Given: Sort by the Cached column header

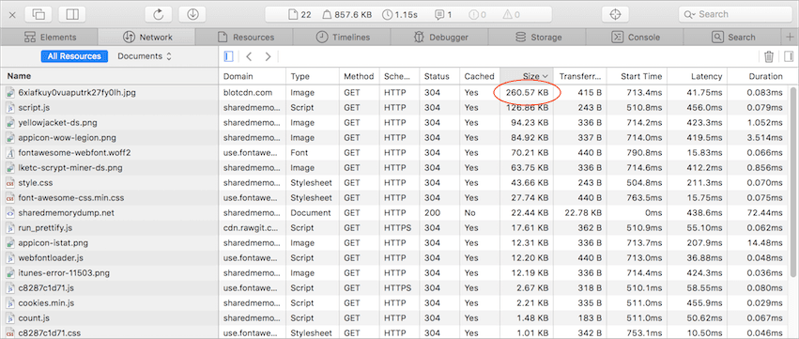Looking at the screenshot, I should click(480, 76).
